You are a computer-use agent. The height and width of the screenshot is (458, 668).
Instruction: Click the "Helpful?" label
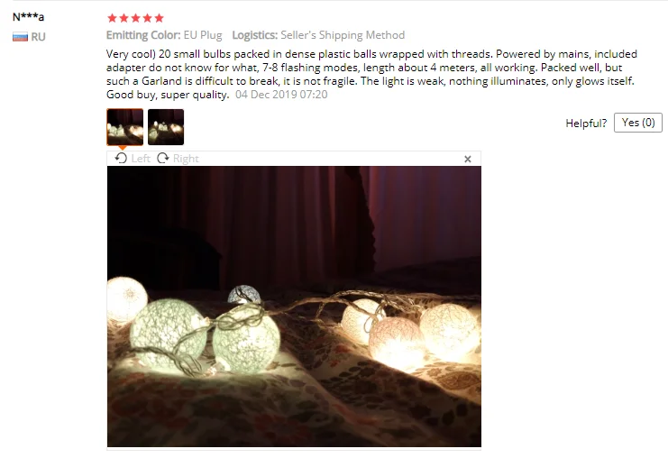pos(586,124)
